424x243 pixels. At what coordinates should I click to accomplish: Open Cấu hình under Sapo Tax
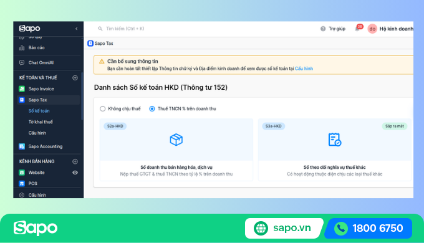pos(37,133)
